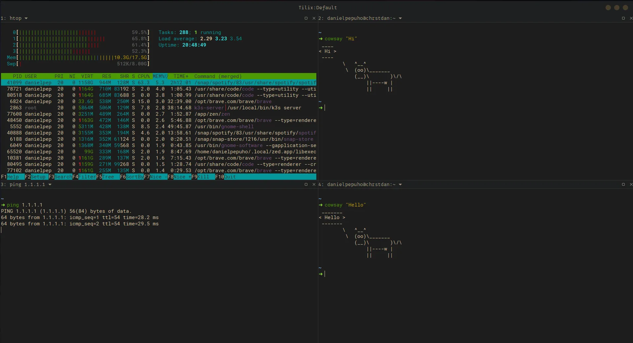Image resolution: width=633 pixels, height=343 pixels.
Task: Select process row PID 77102
Action: (x=159, y=171)
